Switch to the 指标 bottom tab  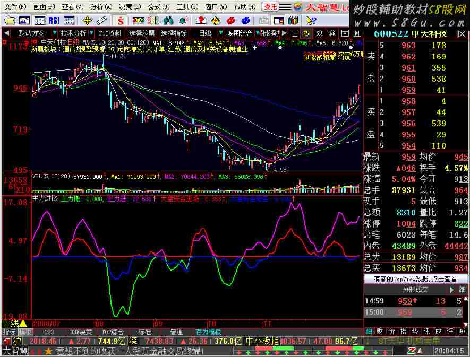pyautogui.click(x=9, y=332)
